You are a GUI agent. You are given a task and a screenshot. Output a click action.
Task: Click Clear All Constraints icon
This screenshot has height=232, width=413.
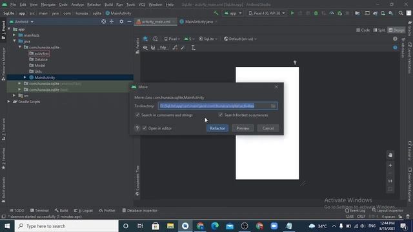(175, 48)
